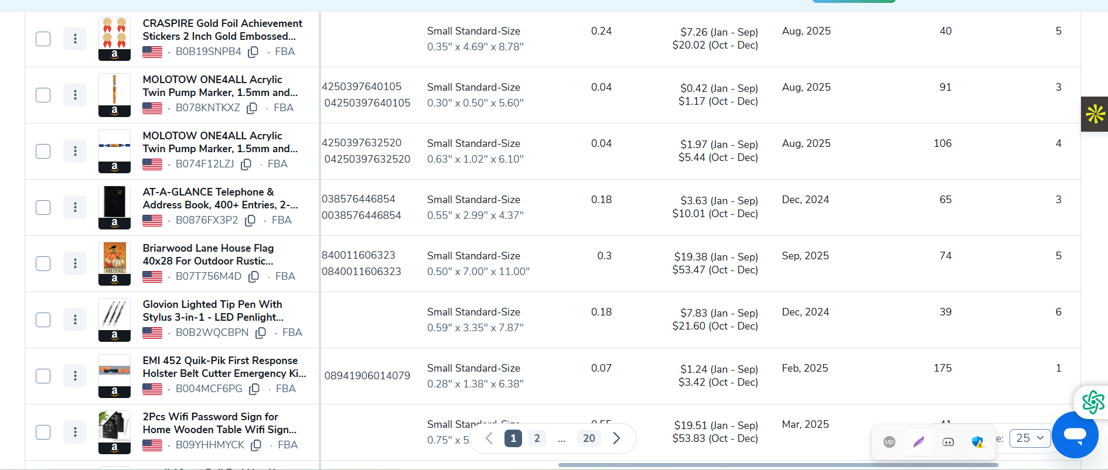This screenshot has height=470, width=1108.
Task: Tick the checkbox for MOLOTOW marker B078KNTKXZ
Action: pyautogui.click(x=43, y=95)
